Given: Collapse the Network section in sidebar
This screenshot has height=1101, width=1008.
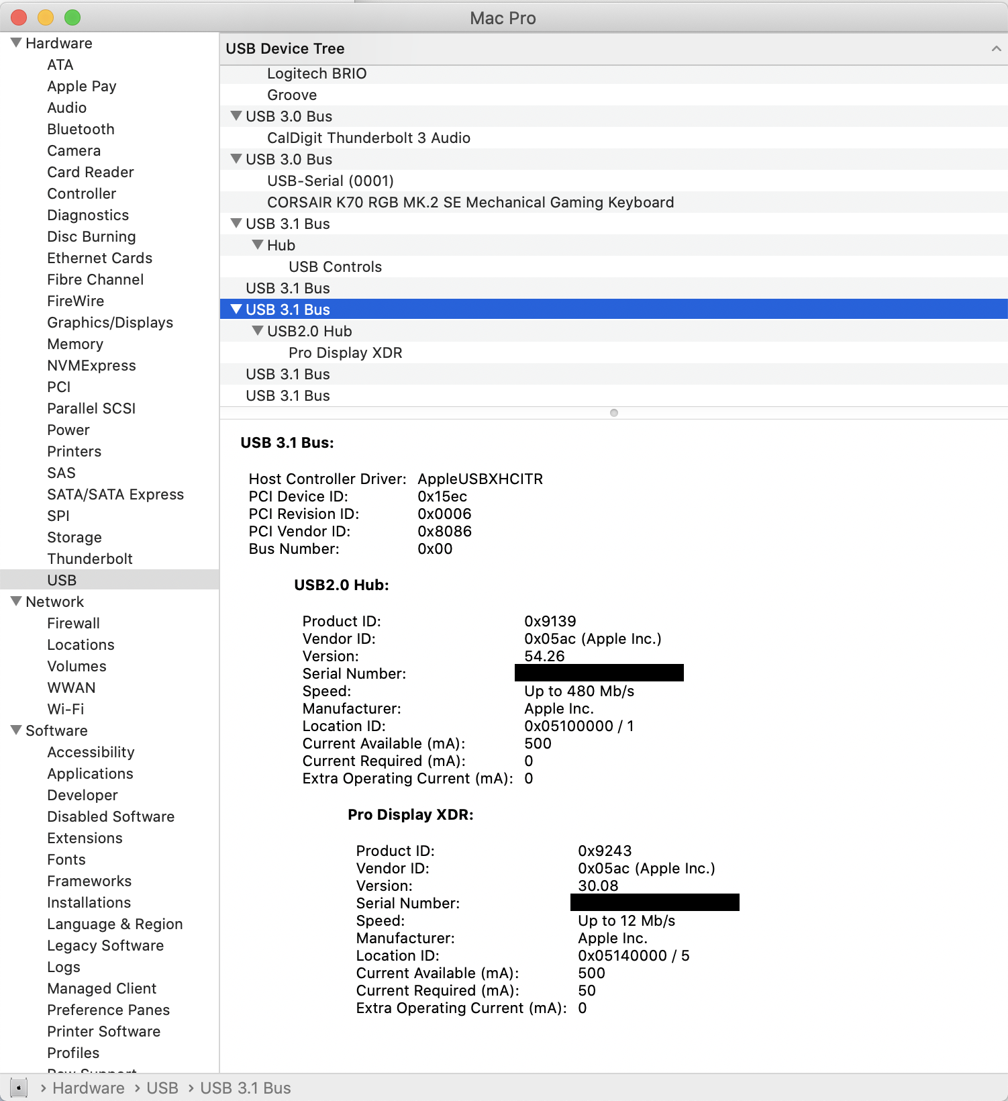Looking at the screenshot, I should click(x=17, y=602).
